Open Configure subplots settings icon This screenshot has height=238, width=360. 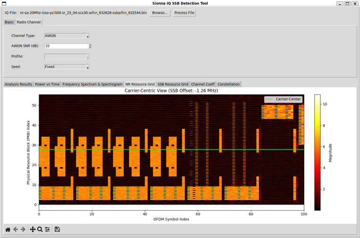[47, 229]
